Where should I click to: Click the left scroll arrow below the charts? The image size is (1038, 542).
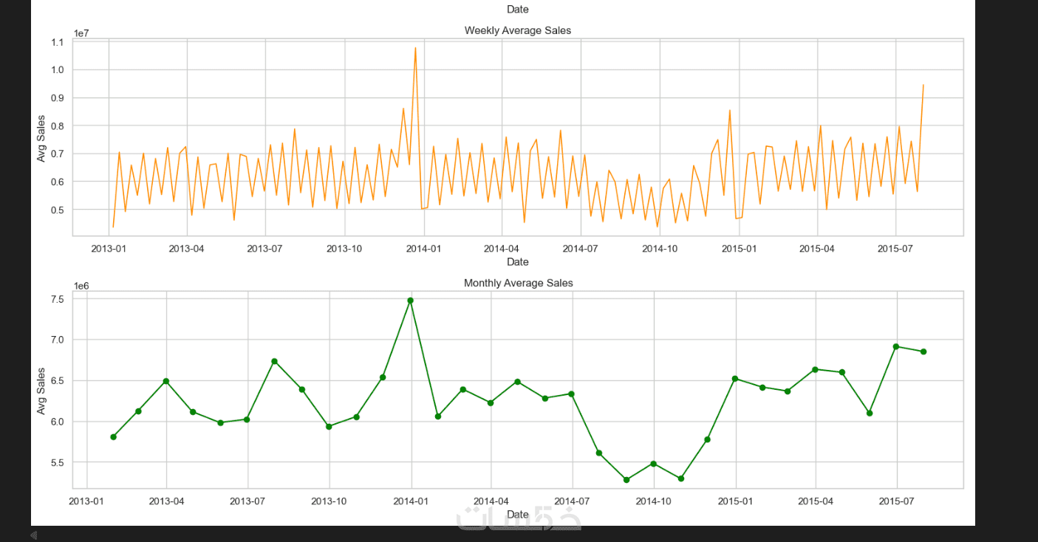pos(33,535)
